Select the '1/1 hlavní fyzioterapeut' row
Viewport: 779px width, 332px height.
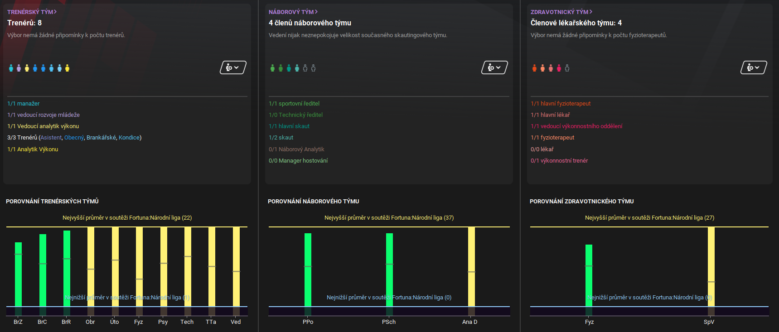561,104
